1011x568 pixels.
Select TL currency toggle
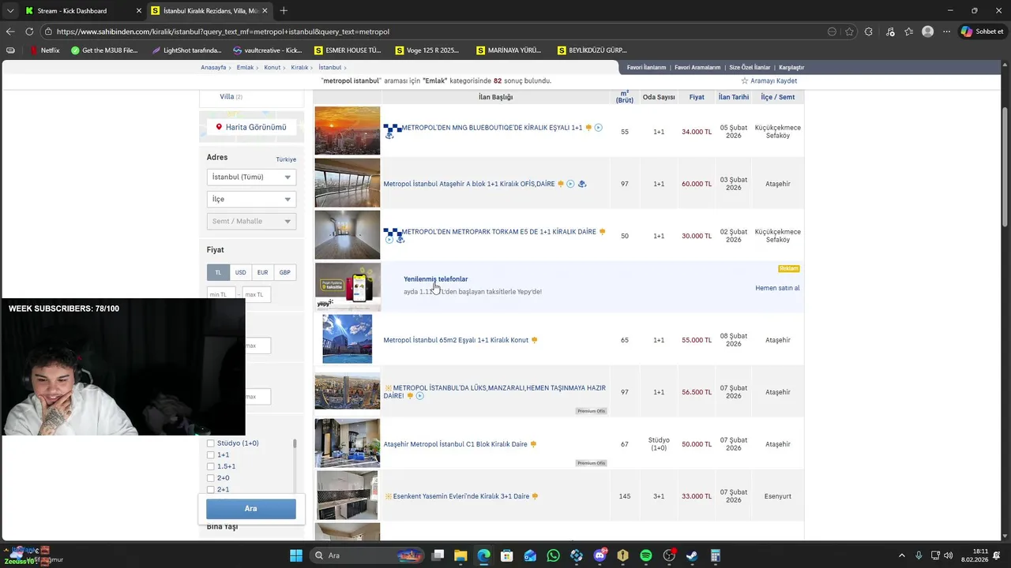218,272
